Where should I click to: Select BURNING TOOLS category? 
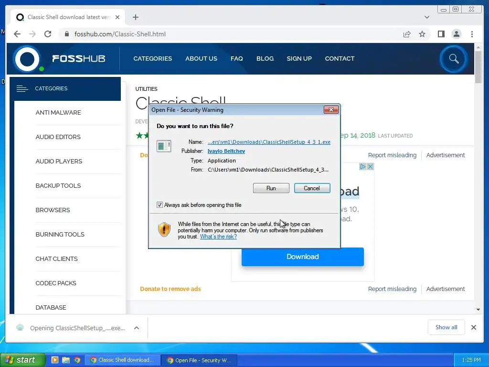pos(60,234)
